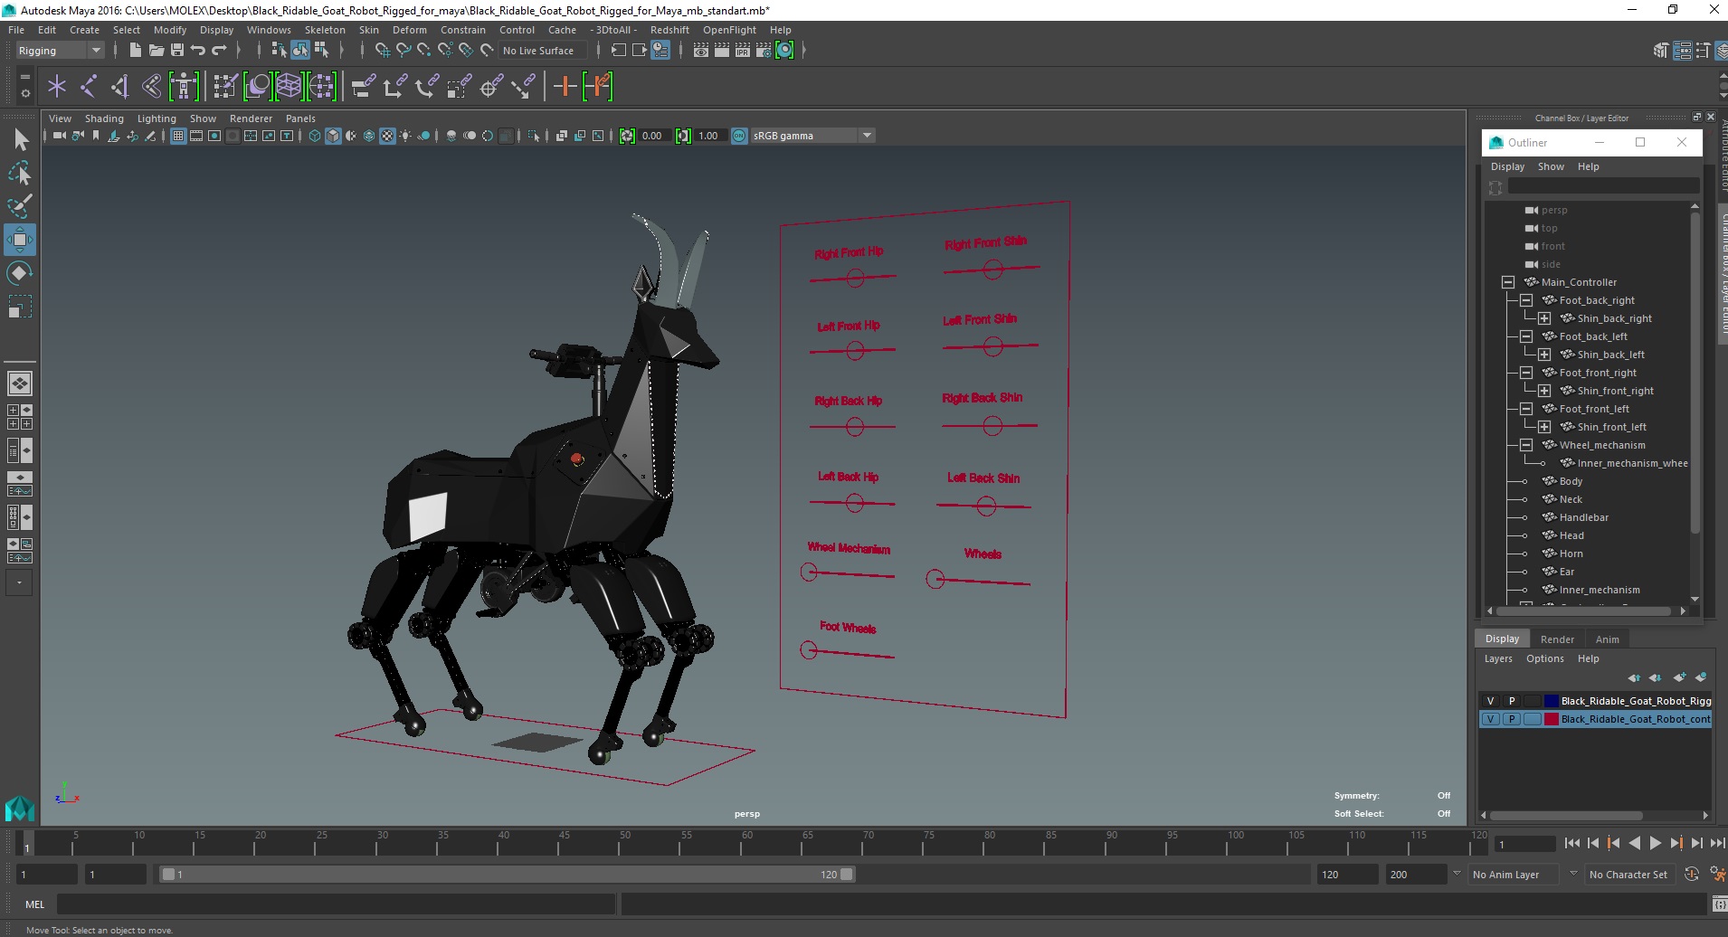Expand Shin_back_right node in Outliner
Image resolution: width=1728 pixels, height=937 pixels.
1544,318
